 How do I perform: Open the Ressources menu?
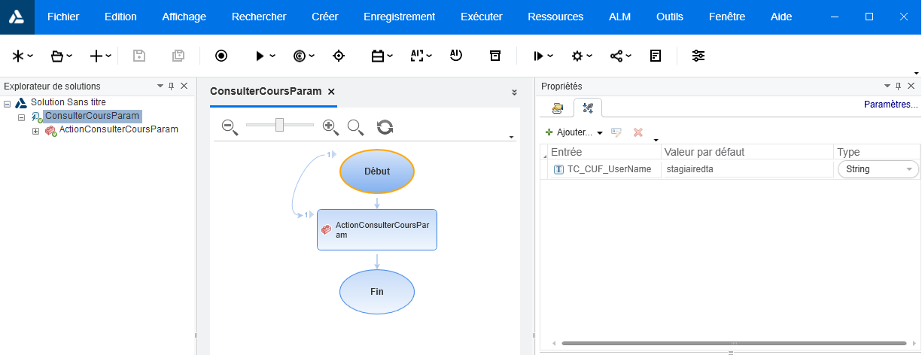555,17
